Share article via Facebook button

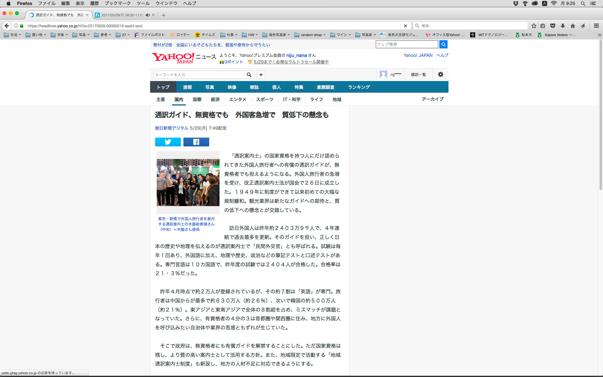click(196, 142)
